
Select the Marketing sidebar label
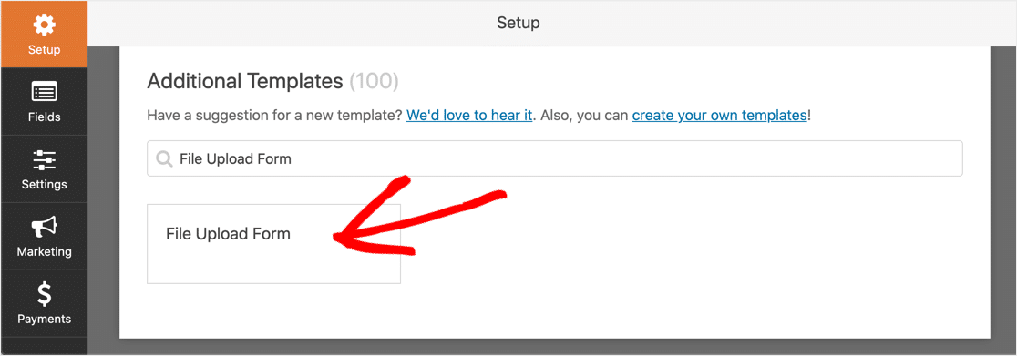(44, 251)
